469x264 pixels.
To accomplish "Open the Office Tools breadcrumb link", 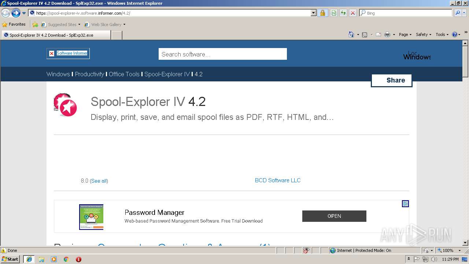I will tap(124, 74).
